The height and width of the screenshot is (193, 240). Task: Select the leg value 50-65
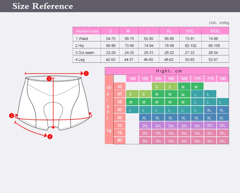[190, 60]
